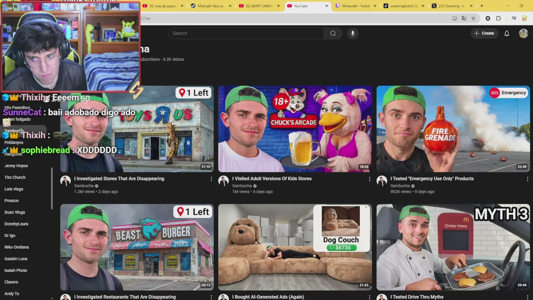Click channel avatar beside Emergency Use Only video
The image size is (533, 300).
(382, 180)
